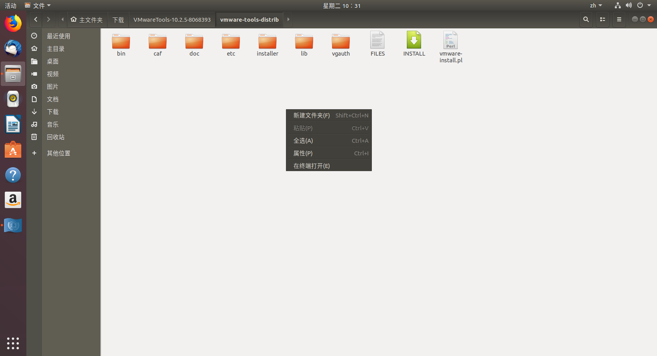Open the 文件 app menu in top bar

point(38,6)
